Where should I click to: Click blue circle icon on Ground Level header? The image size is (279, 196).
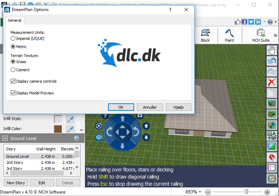pos(76,138)
